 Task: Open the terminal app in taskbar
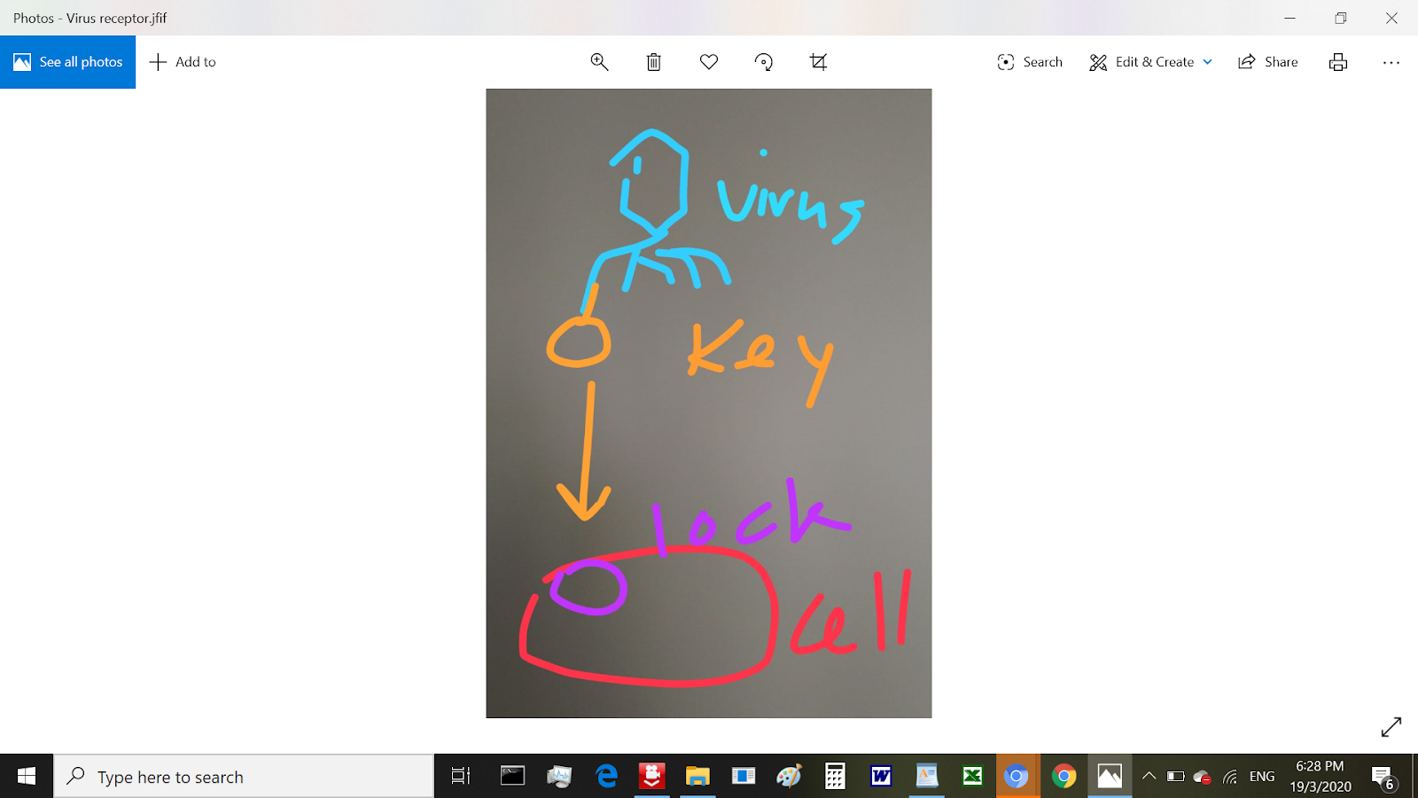(513, 777)
